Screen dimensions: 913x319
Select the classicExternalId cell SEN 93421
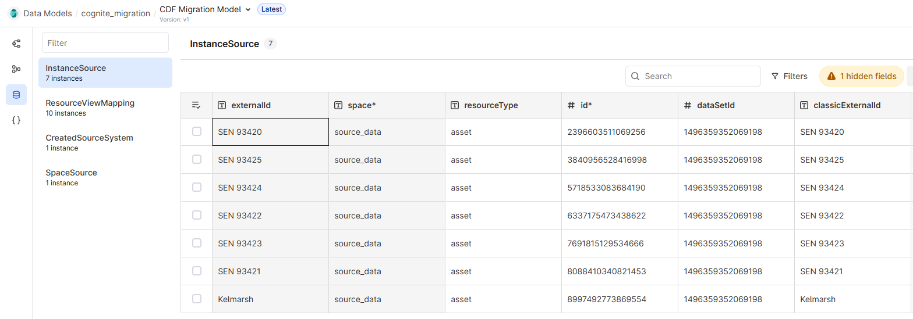[x=852, y=271]
